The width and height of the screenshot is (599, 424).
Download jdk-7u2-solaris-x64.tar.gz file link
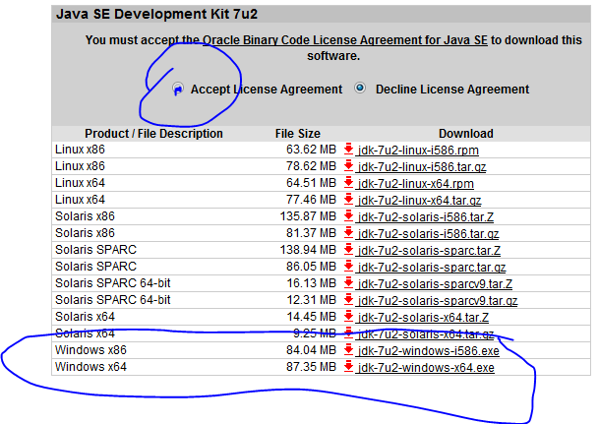pyautogui.click(x=425, y=334)
